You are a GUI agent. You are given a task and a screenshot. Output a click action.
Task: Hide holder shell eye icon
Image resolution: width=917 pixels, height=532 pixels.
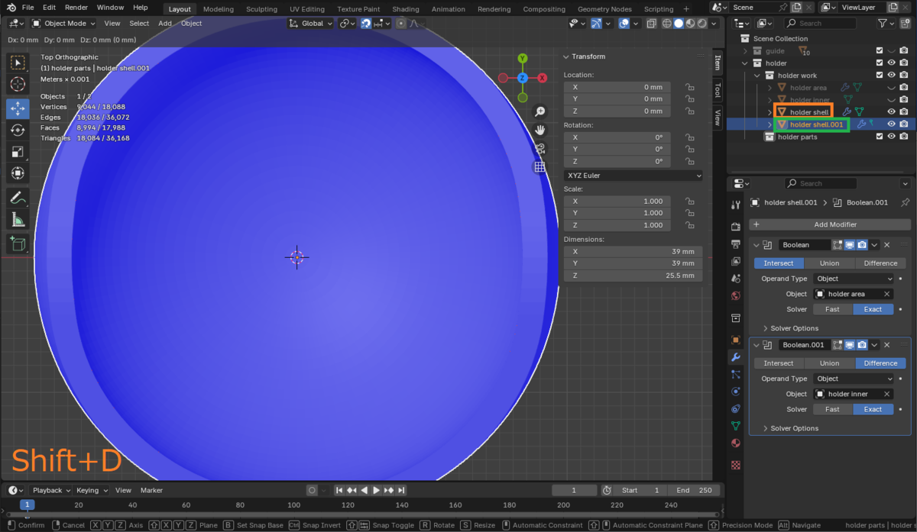(x=891, y=112)
